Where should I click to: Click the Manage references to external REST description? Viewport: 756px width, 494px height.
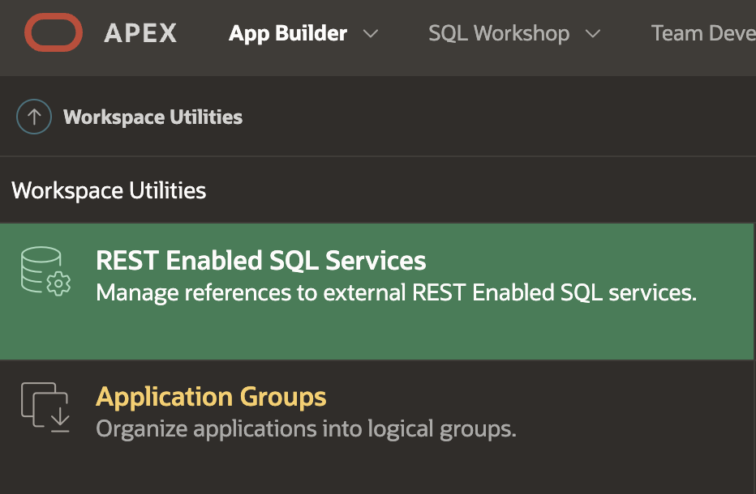pos(396,292)
